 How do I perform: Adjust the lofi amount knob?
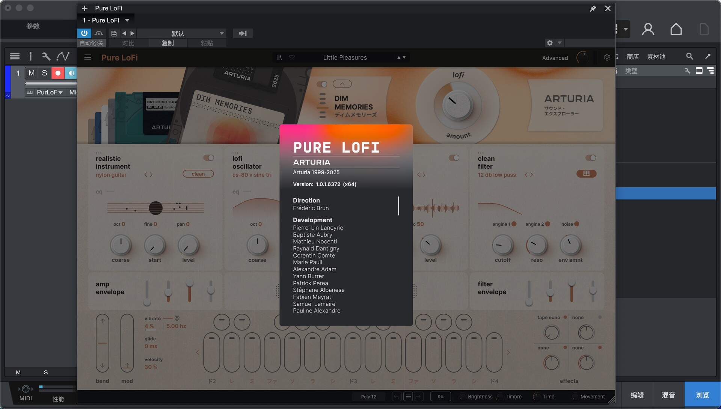coord(457,106)
